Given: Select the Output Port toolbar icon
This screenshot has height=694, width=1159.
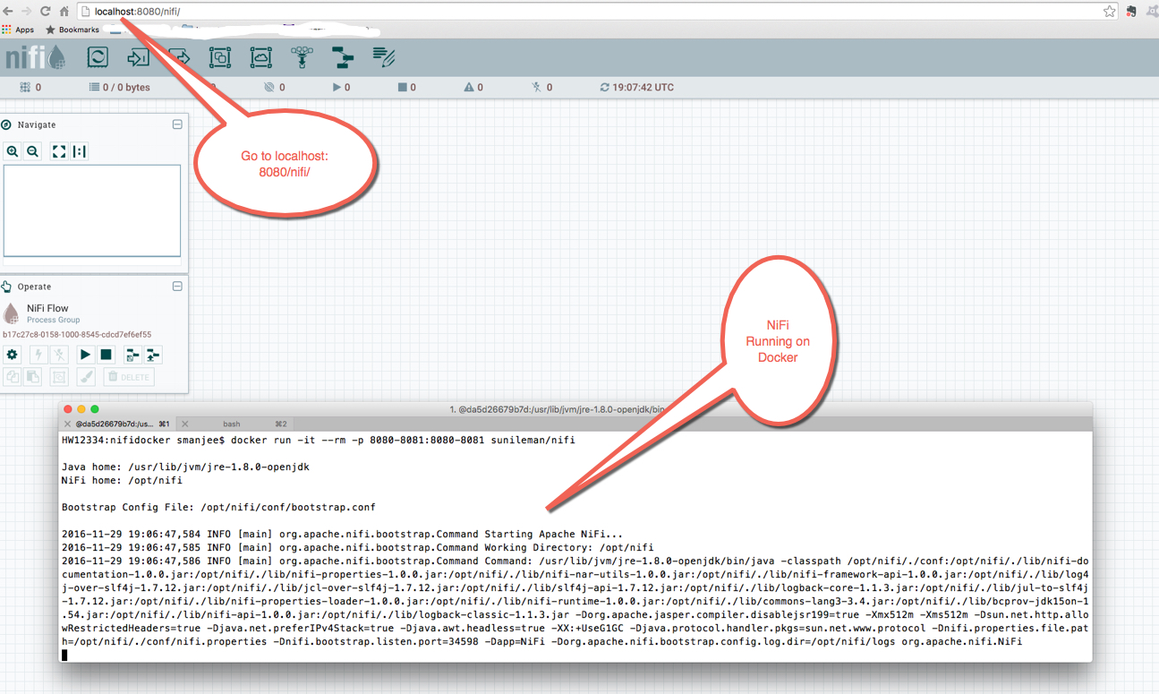Looking at the screenshot, I should [x=178, y=57].
